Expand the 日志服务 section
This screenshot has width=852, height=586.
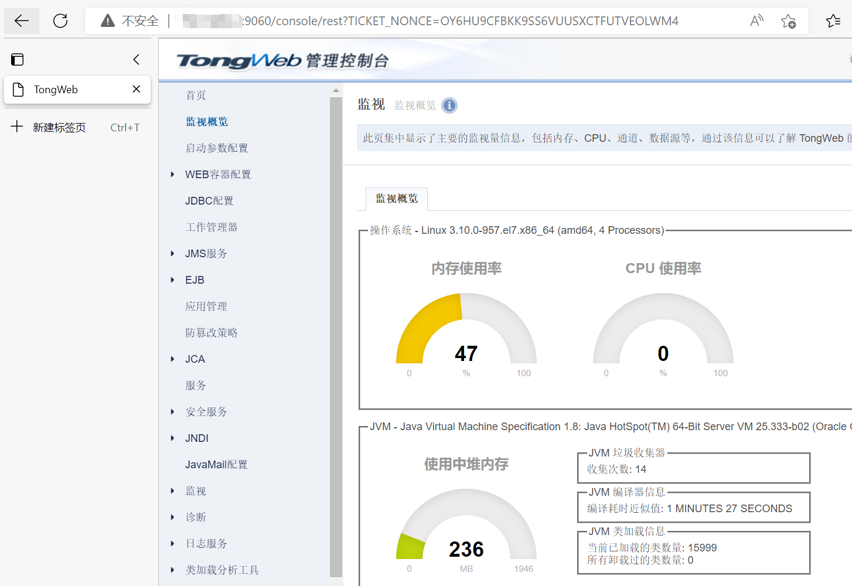(172, 543)
